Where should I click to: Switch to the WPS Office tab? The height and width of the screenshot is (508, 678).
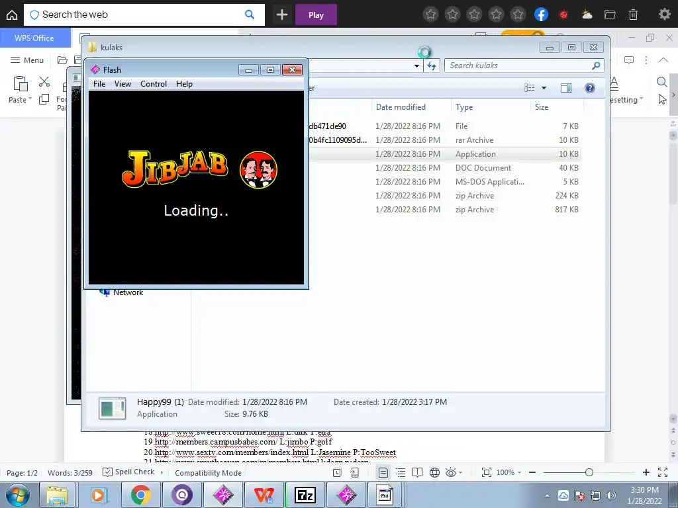point(34,38)
